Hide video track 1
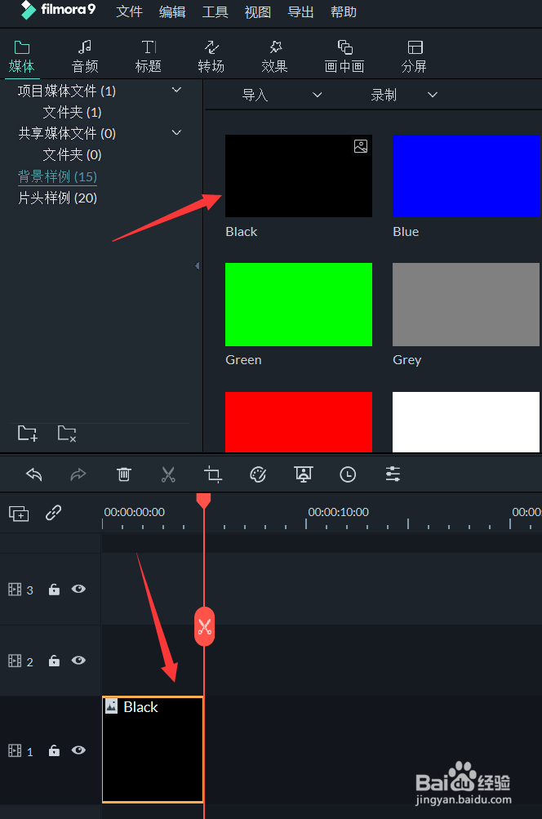 (78, 750)
